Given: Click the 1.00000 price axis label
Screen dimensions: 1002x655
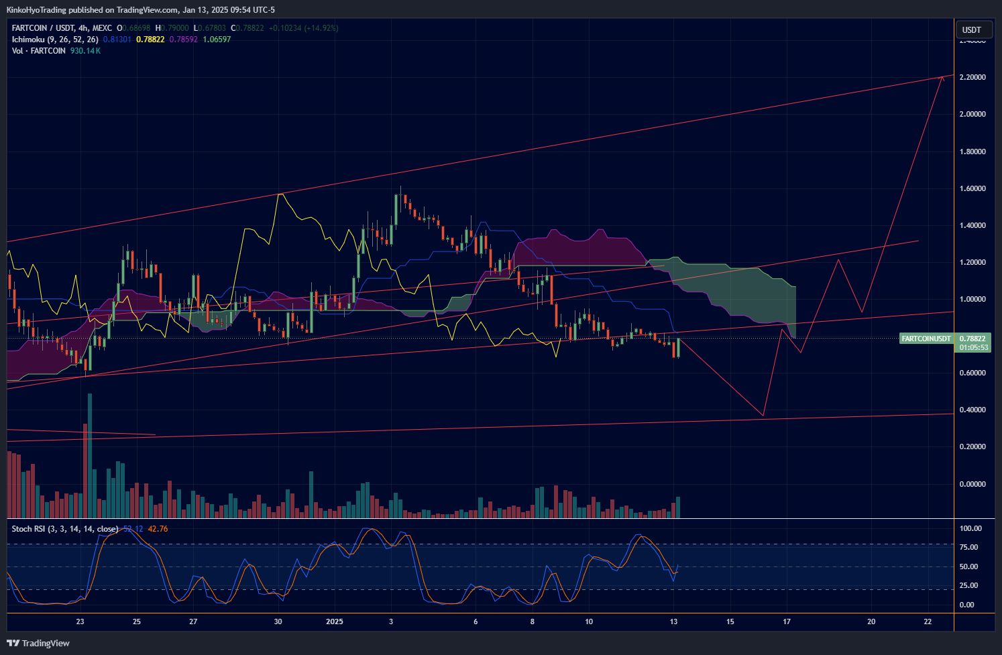Looking at the screenshot, I should (972, 299).
